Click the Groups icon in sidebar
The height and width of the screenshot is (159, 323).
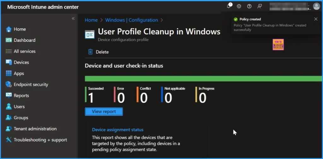pyautogui.click(x=9, y=118)
